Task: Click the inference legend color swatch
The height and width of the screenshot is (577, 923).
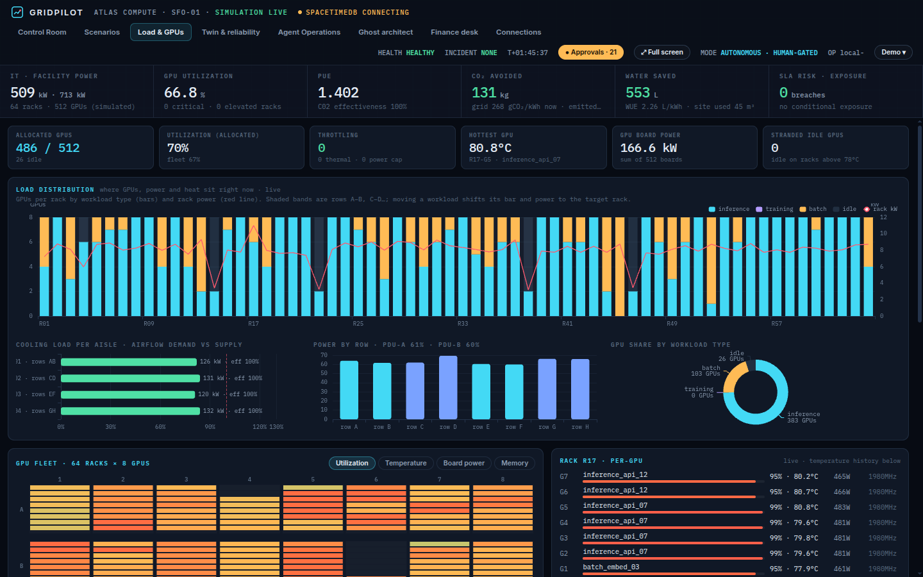Action: pos(712,209)
